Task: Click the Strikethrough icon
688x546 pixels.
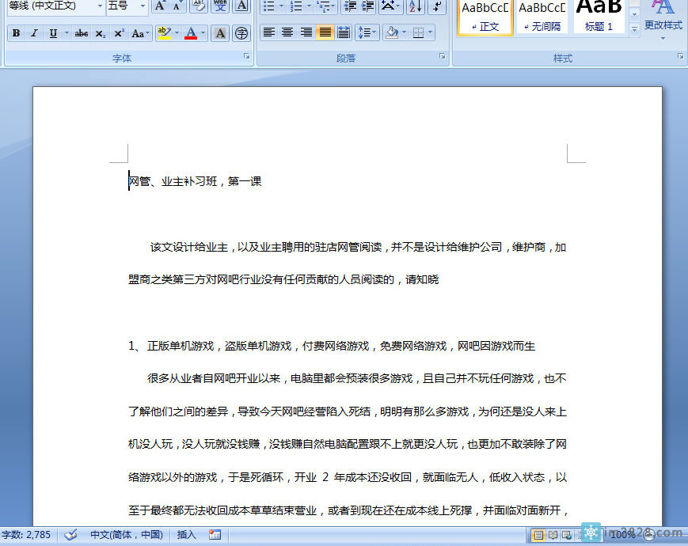Action: (82, 32)
